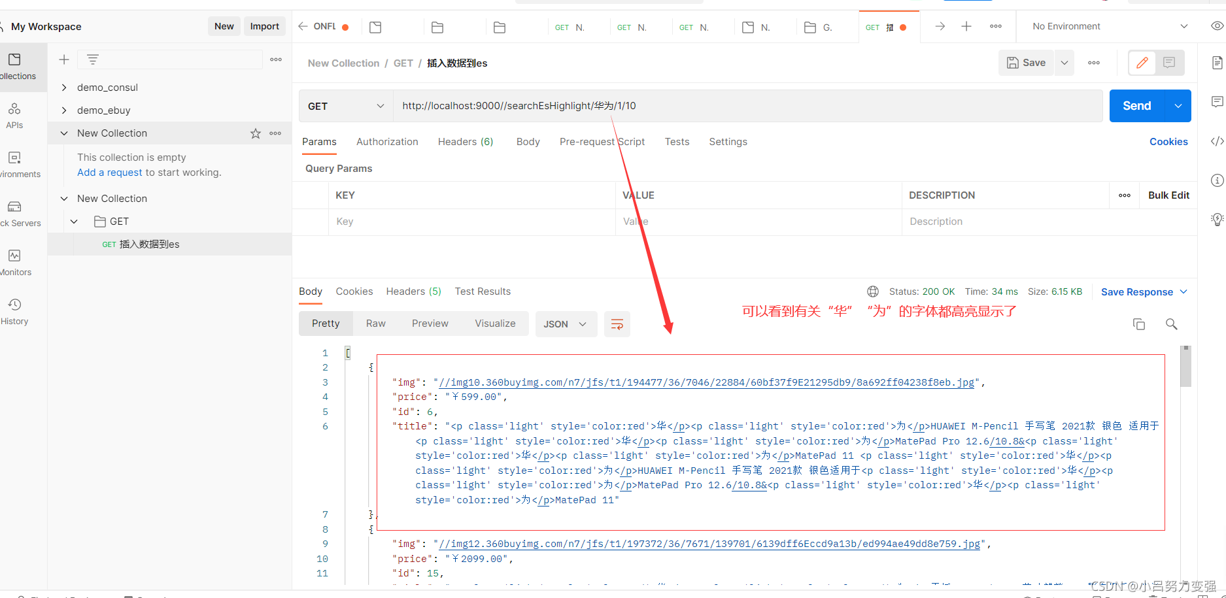Open the History sidebar section
The width and height of the screenshot is (1226, 598).
point(14,312)
